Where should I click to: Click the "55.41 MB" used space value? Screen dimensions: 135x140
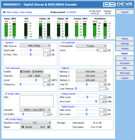coord(97,123)
